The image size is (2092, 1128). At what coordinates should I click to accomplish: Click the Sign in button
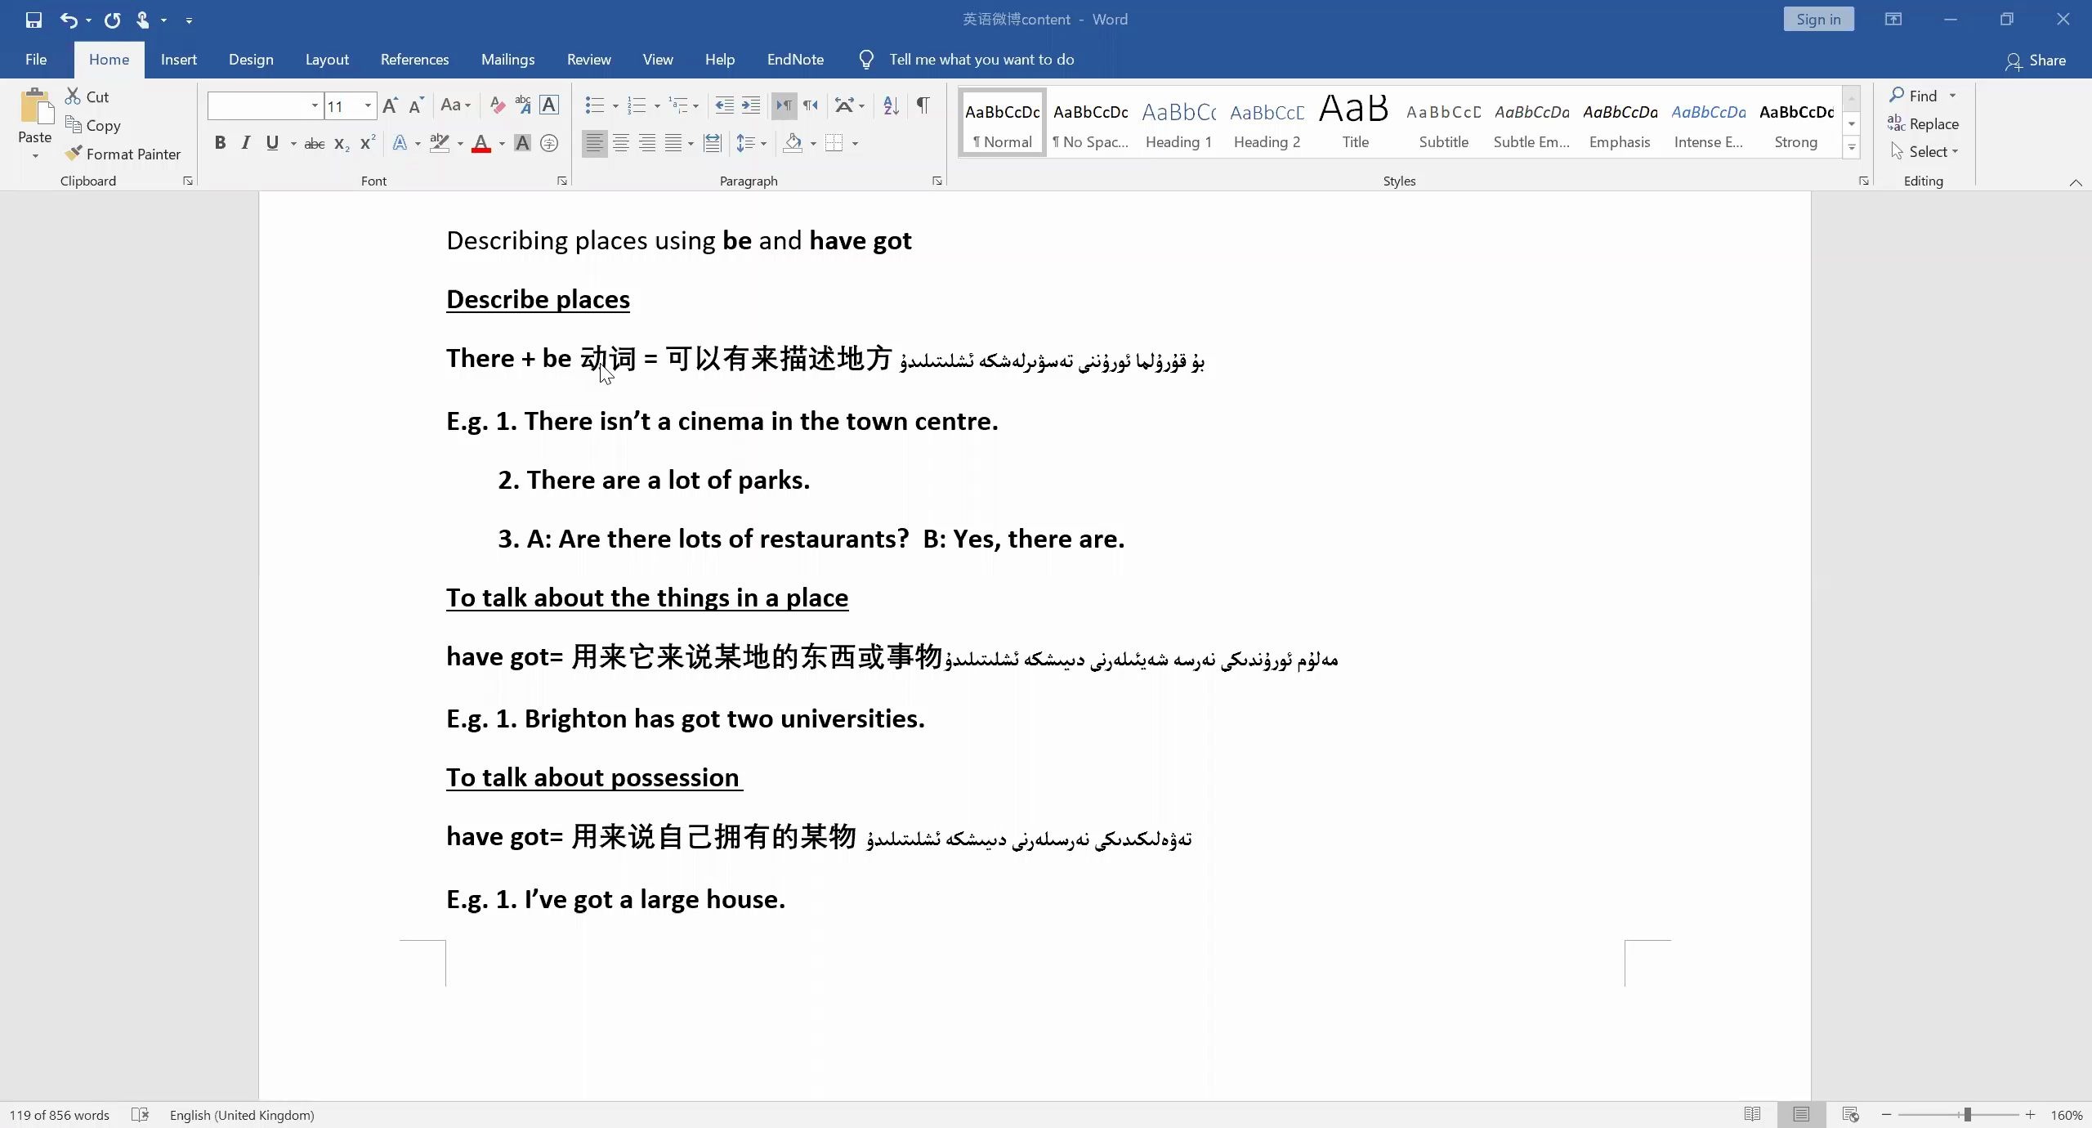1818,20
